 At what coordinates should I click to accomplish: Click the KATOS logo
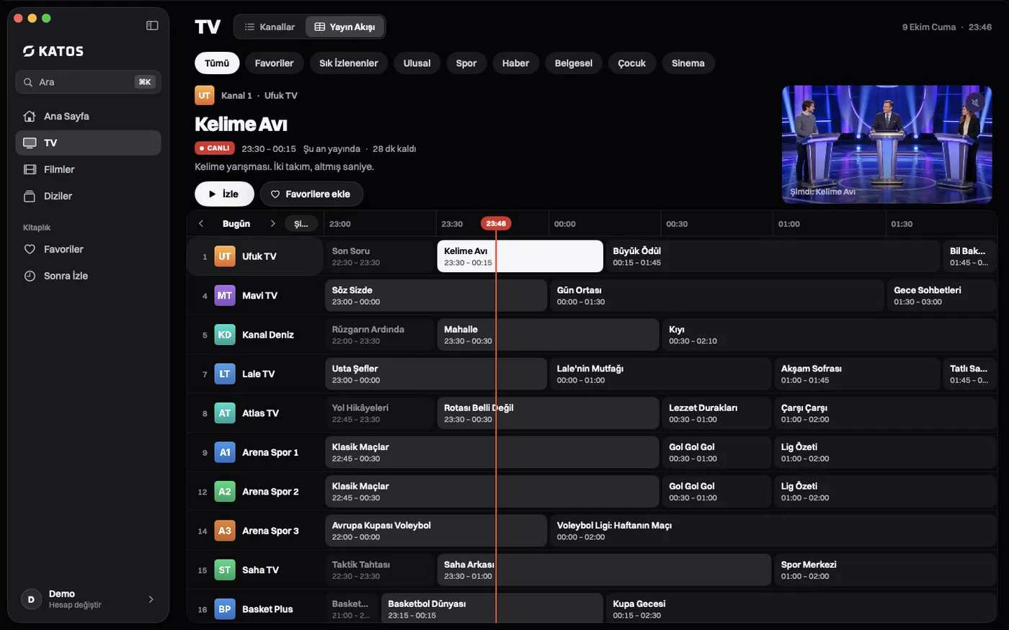click(53, 51)
